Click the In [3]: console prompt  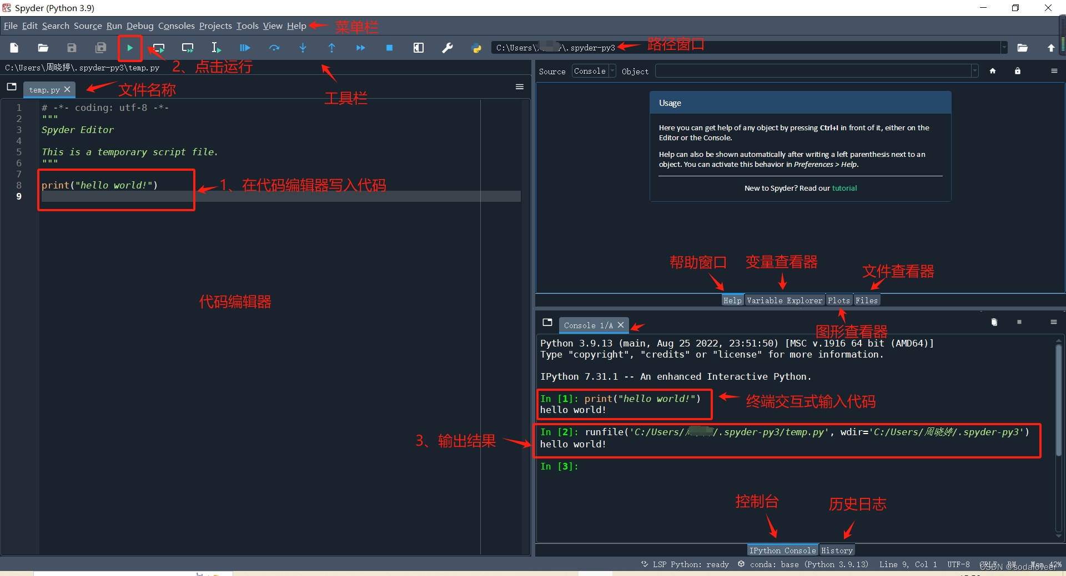[559, 466]
